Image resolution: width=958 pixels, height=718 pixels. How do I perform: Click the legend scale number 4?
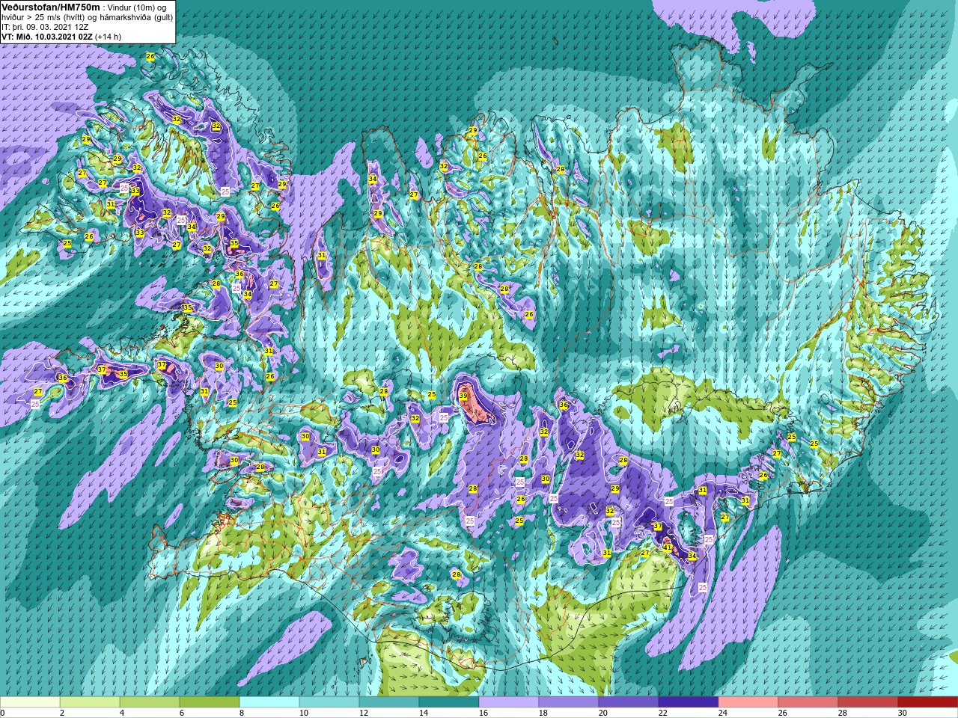pos(121,713)
